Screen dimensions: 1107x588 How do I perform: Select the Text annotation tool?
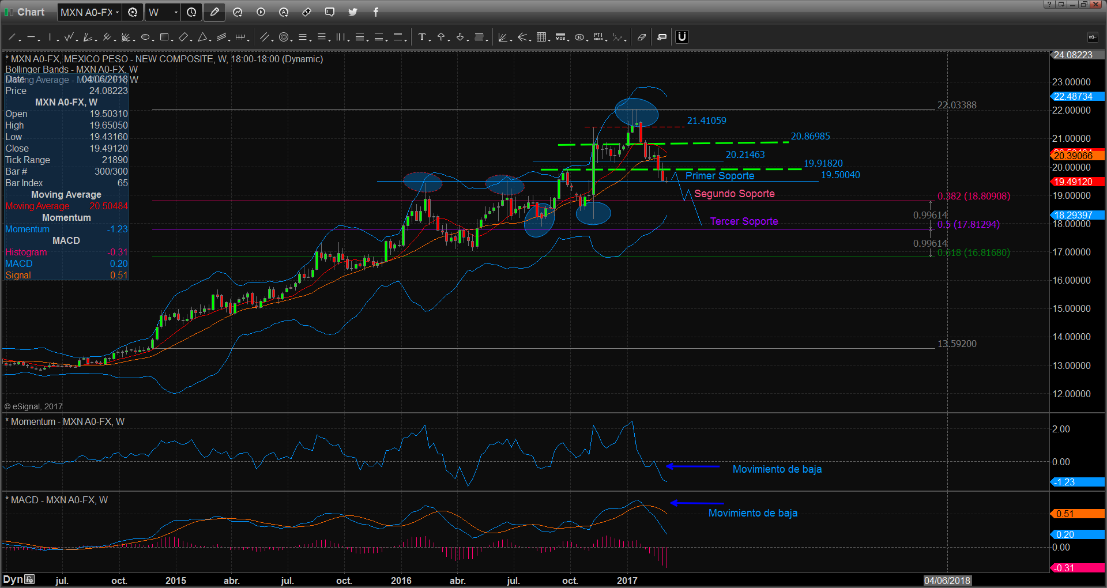click(x=421, y=37)
